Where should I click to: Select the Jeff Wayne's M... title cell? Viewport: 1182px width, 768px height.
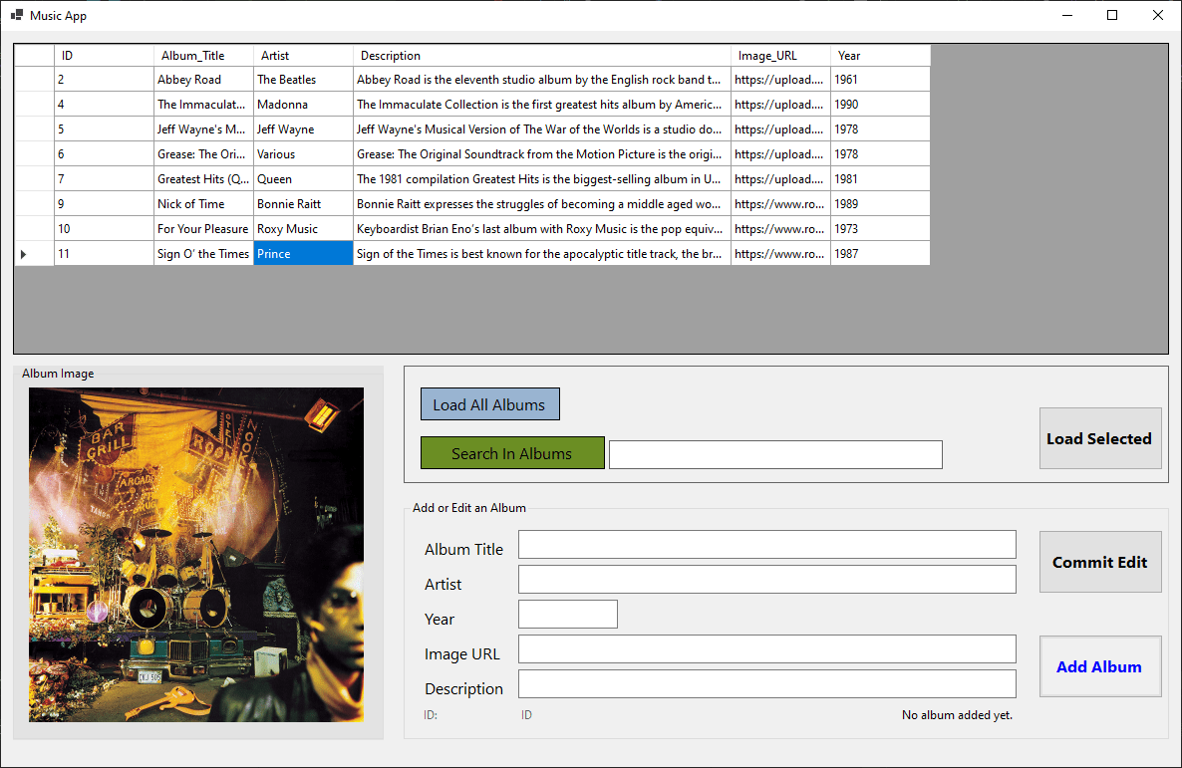click(x=203, y=128)
